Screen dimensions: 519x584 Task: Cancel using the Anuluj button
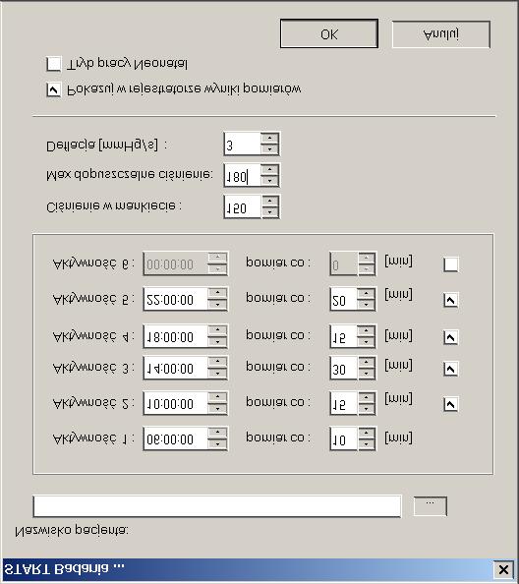(x=440, y=34)
